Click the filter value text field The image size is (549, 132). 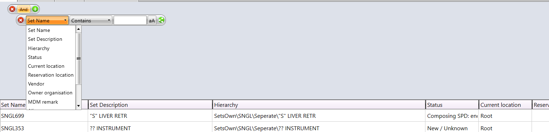point(130,21)
